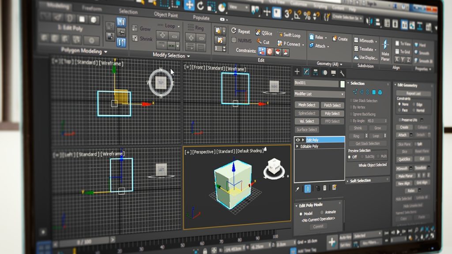Select the Move transform tool

pyautogui.click(x=189, y=5)
